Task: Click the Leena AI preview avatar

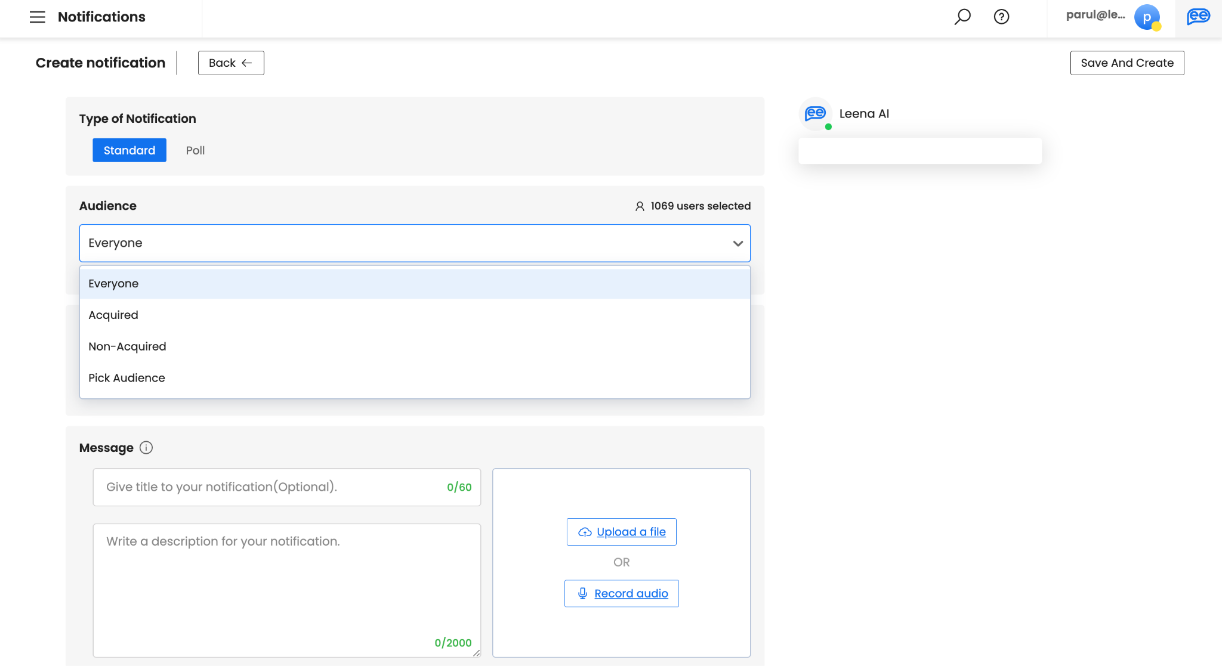Action: point(815,113)
